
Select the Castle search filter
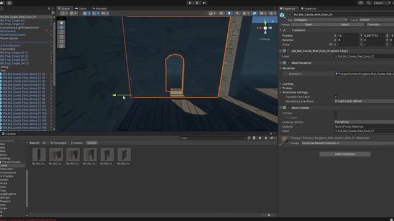coord(92,143)
